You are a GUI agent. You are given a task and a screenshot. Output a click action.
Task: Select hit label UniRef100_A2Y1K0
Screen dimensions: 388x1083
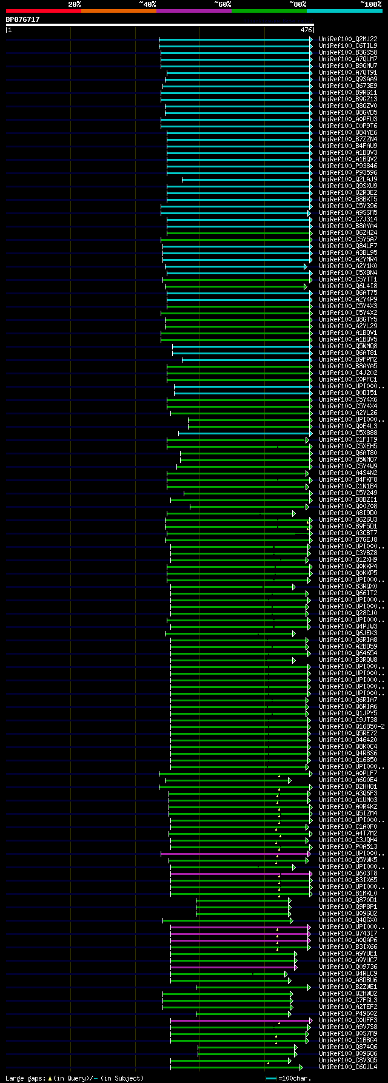[348, 266]
